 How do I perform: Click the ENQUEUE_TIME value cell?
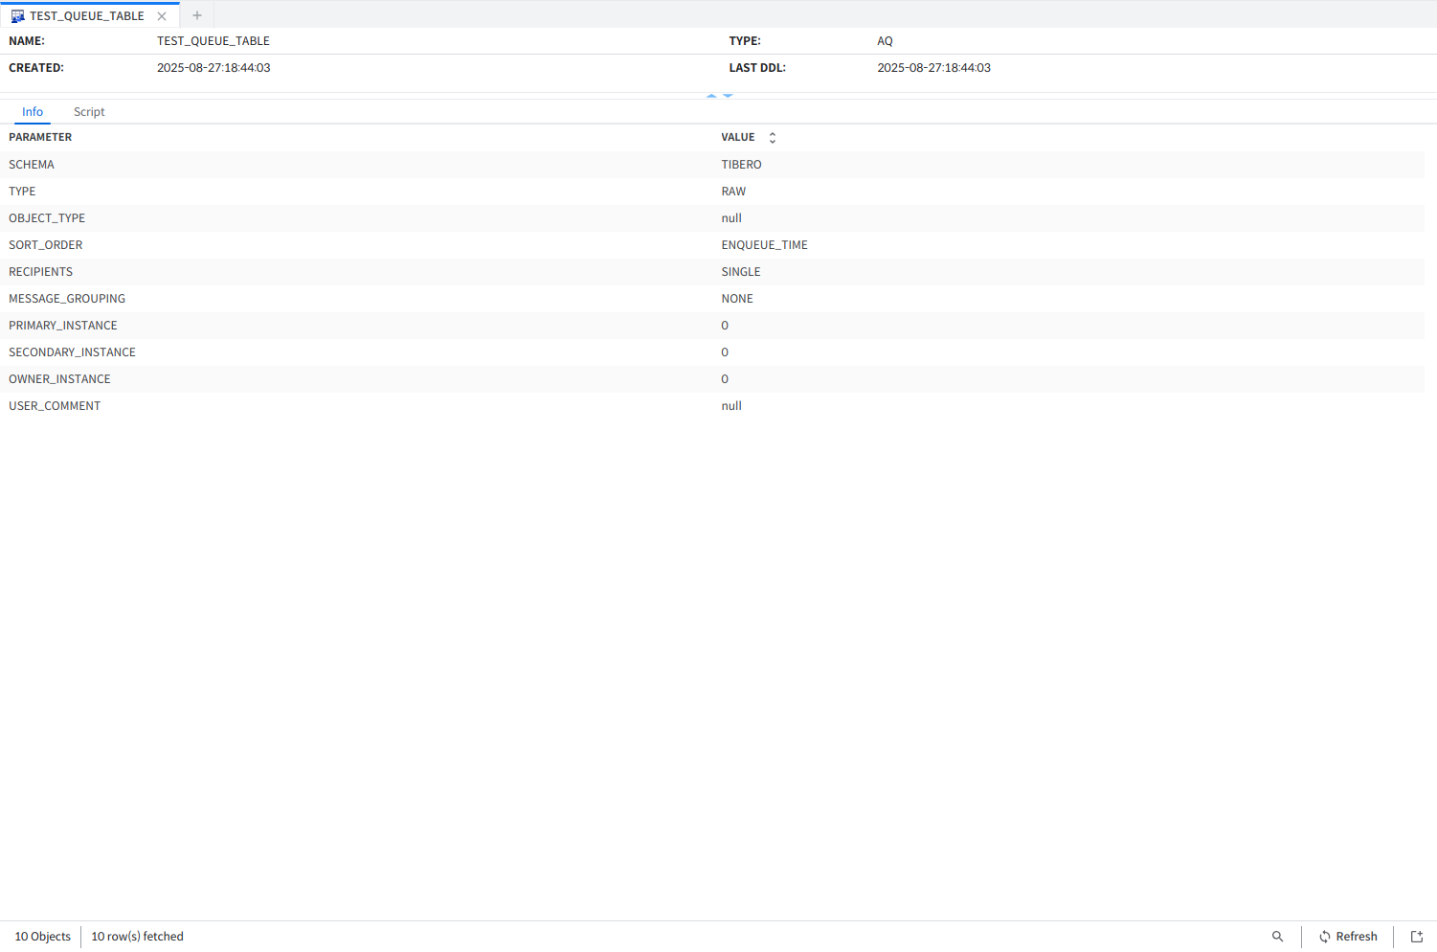pyautogui.click(x=764, y=245)
